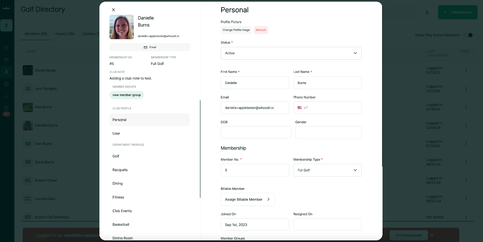Click the members person icon in sidebar

point(6,72)
